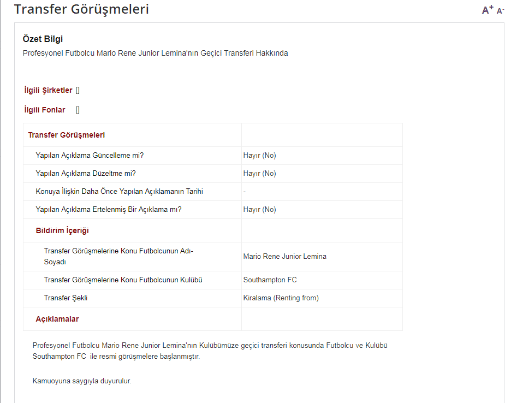Click Hayır value for Düzeltme mi row
The image size is (505, 403).
(x=260, y=174)
